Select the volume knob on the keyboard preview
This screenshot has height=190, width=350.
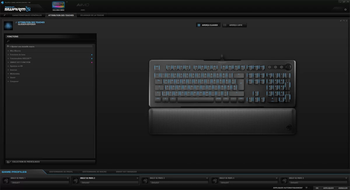pyautogui.click(x=288, y=67)
